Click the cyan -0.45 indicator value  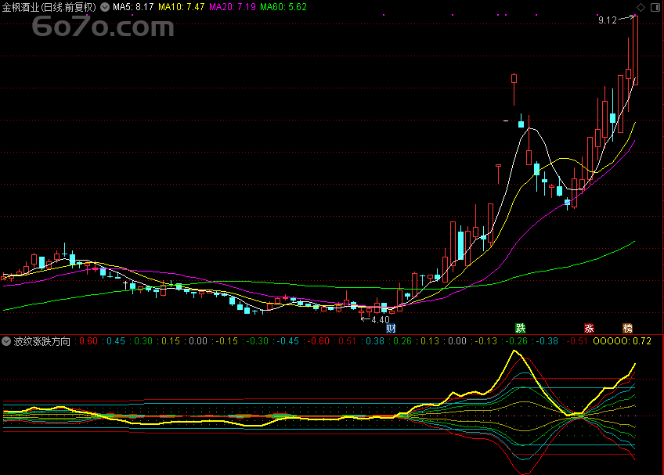tap(288, 341)
